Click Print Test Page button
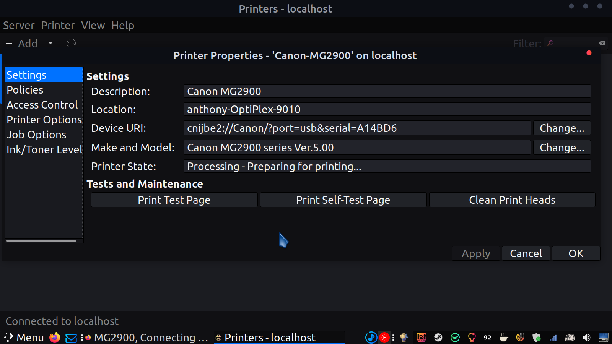 174,200
